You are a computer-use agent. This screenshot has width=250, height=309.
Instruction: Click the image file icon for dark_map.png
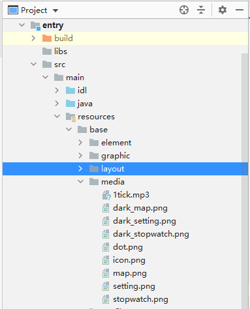(x=106, y=208)
